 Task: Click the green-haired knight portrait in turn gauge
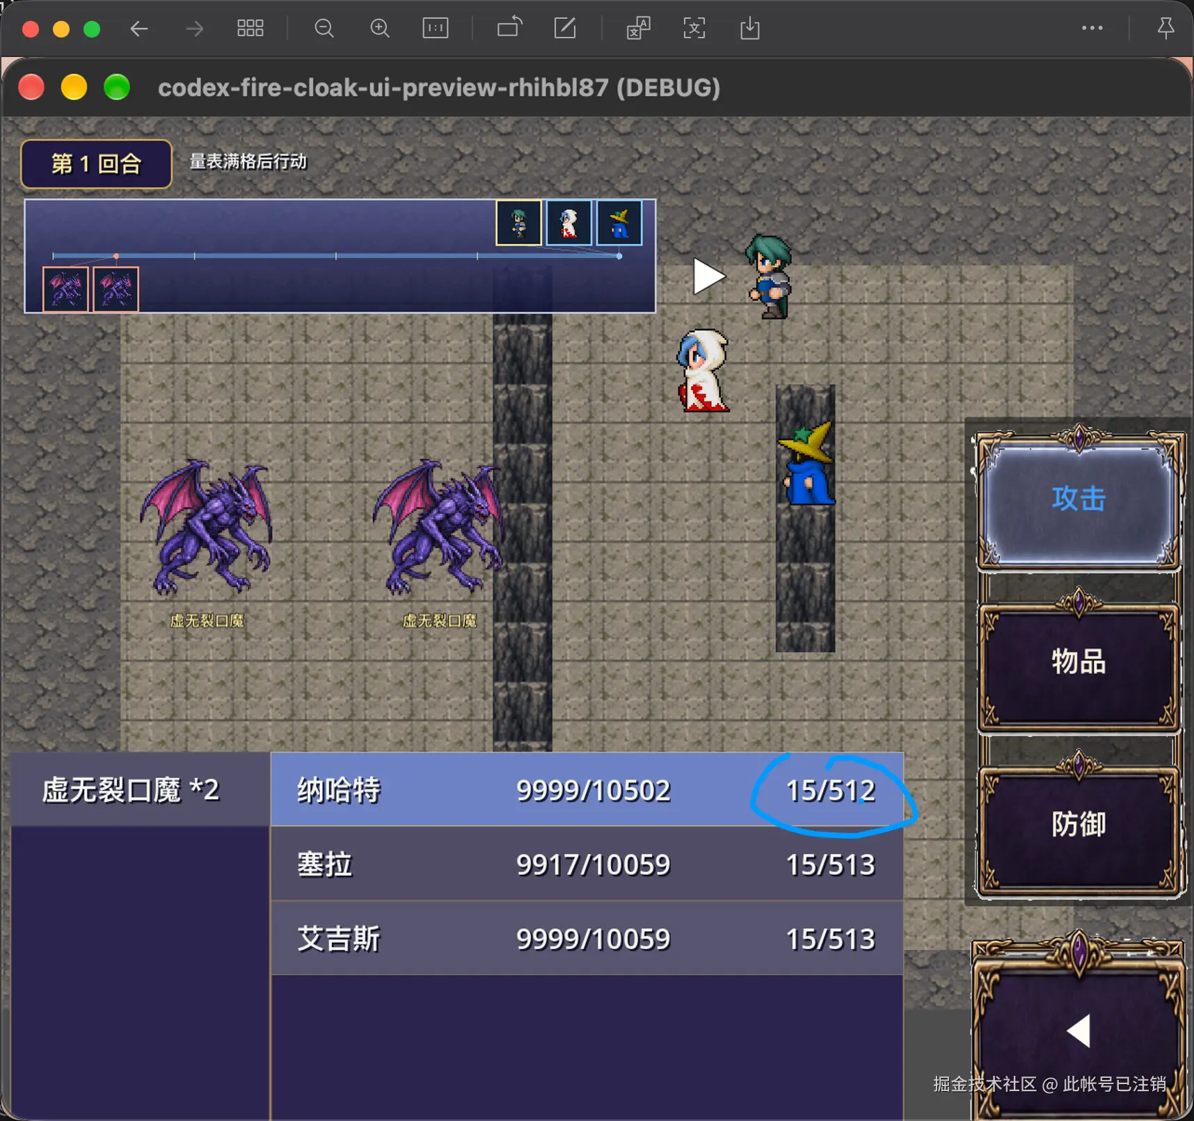click(518, 223)
